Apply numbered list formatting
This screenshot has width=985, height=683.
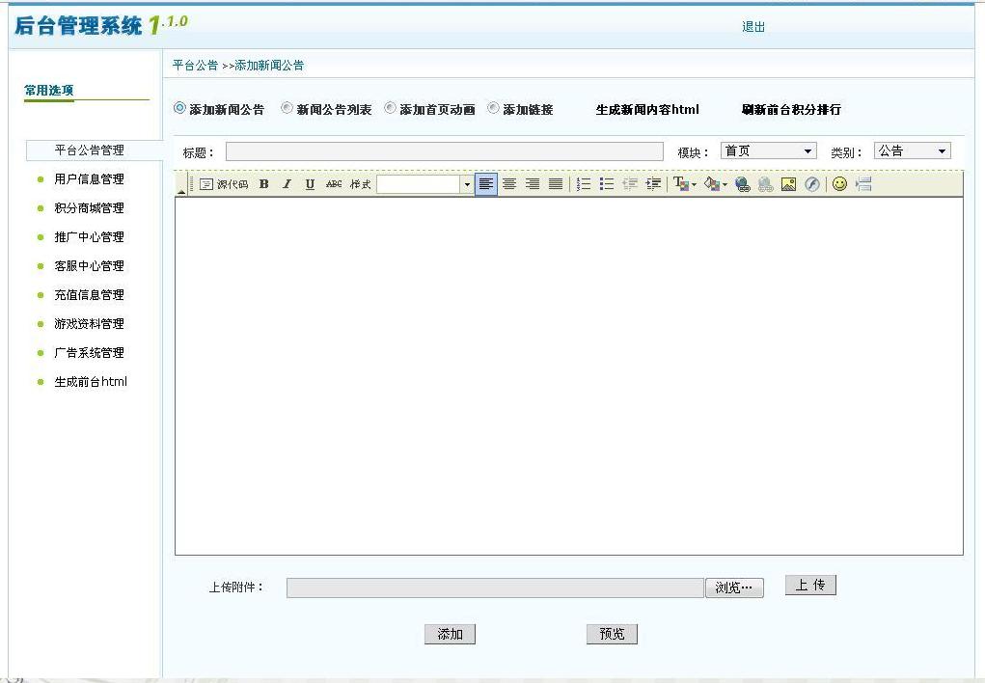pyautogui.click(x=583, y=184)
